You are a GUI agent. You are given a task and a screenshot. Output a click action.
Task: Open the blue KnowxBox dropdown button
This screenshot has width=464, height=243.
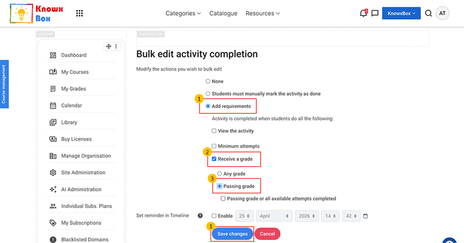[x=401, y=13]
